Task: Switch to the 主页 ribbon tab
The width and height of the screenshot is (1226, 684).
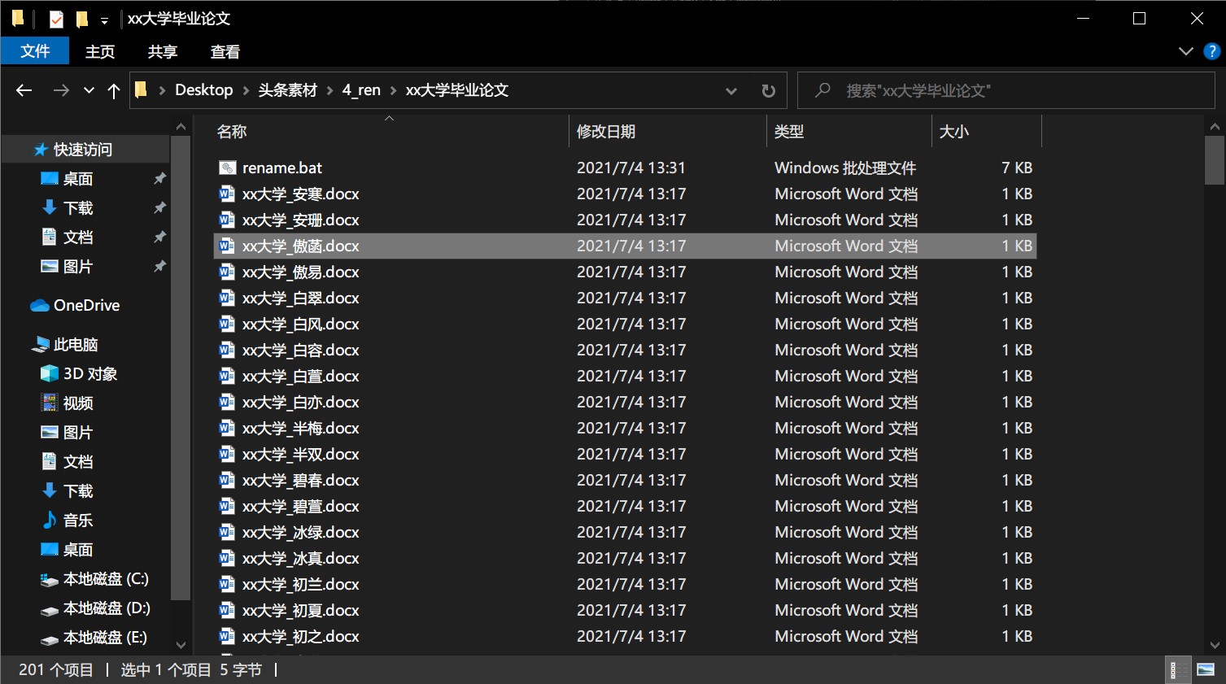Action: (x=100, y=51)
